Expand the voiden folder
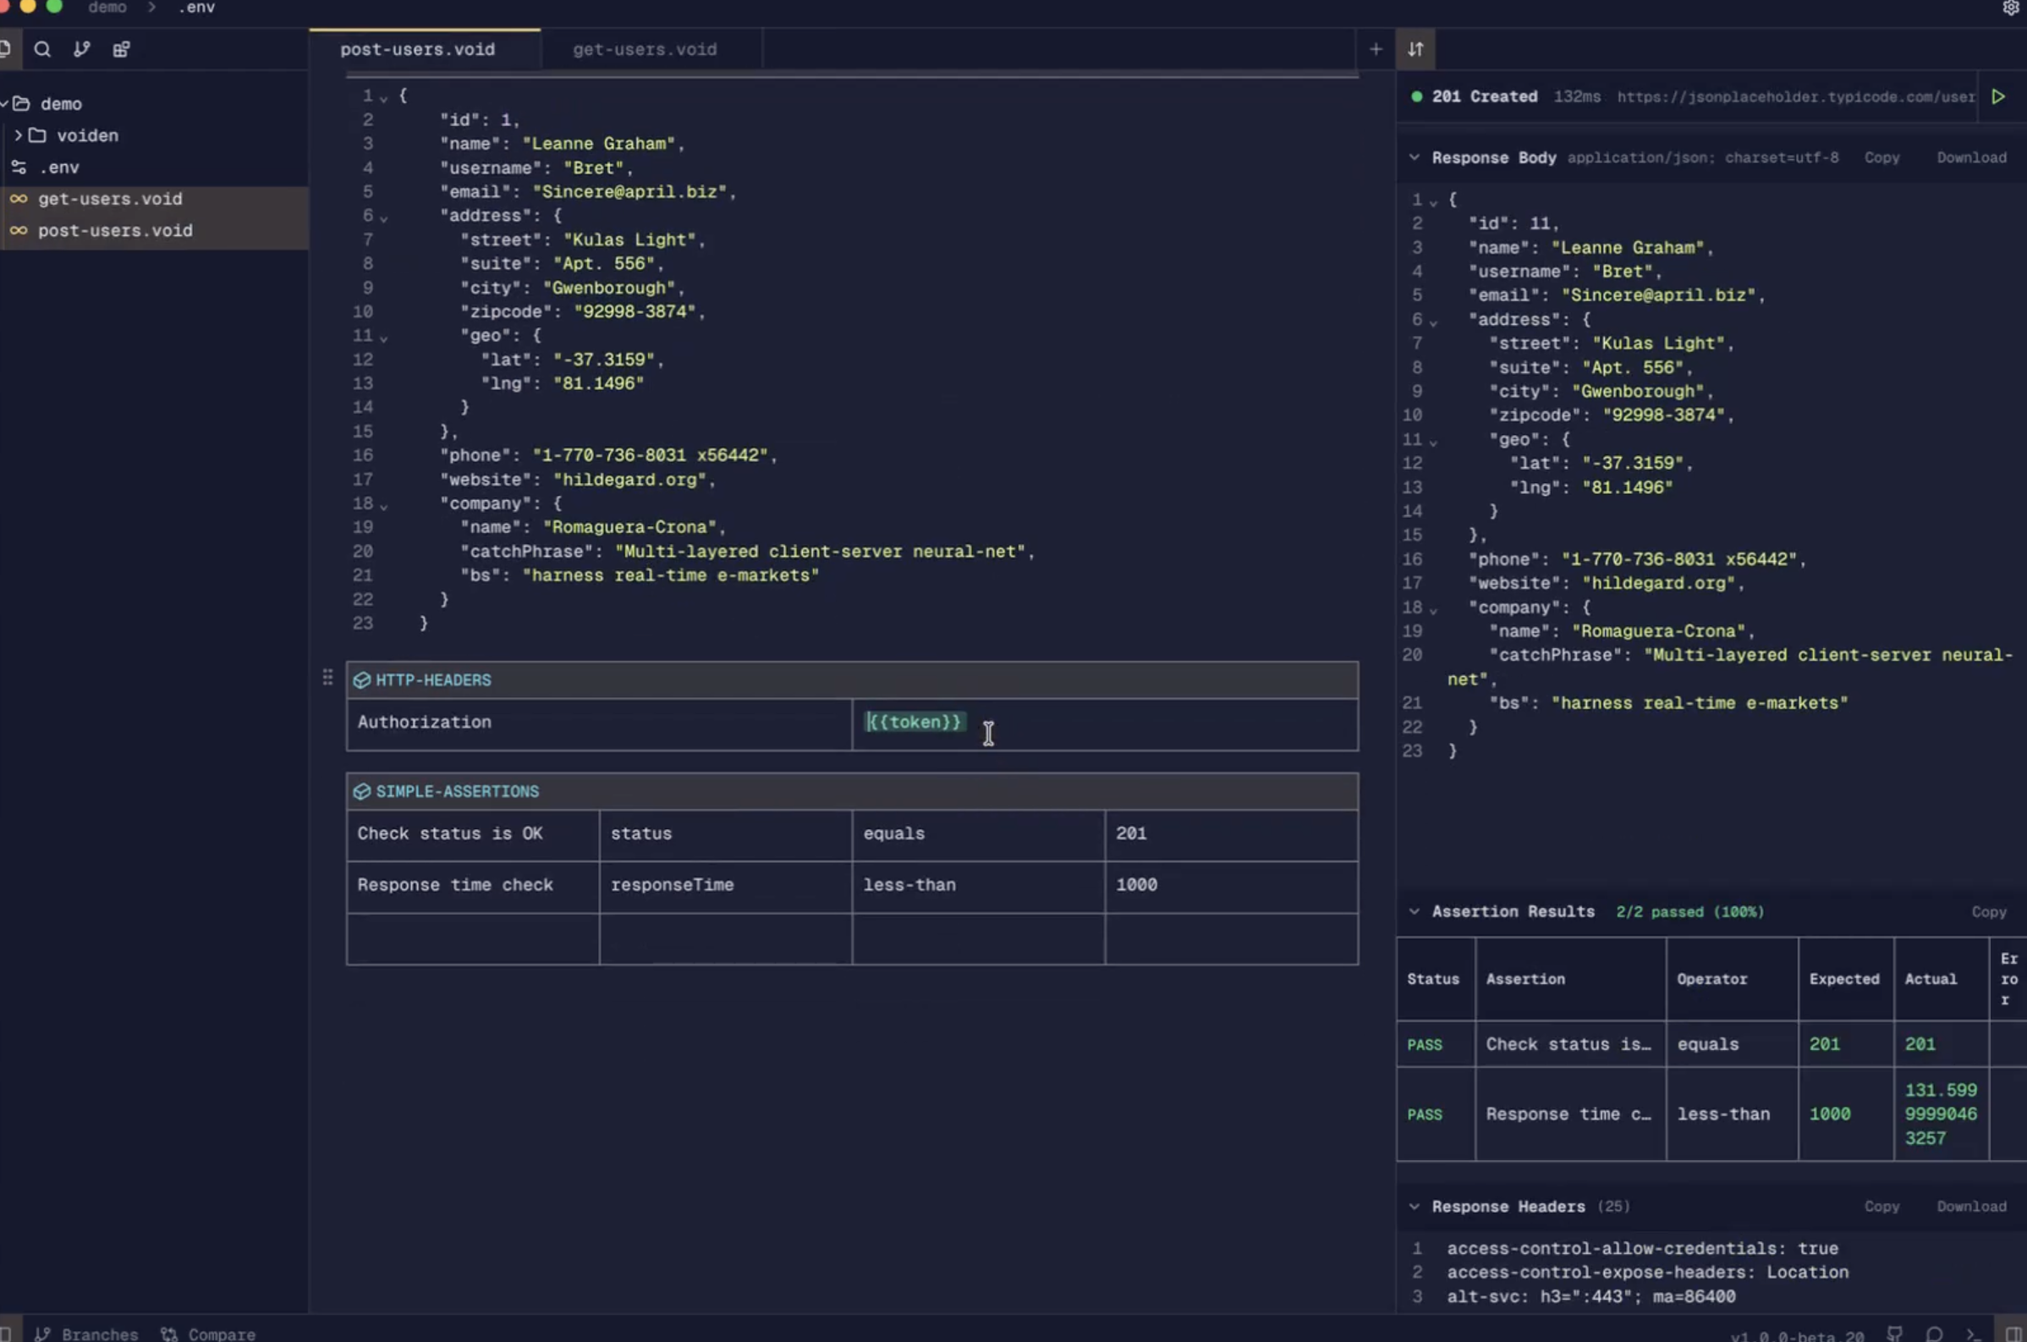2027x1342 pixels. click(x=18, y=135)
